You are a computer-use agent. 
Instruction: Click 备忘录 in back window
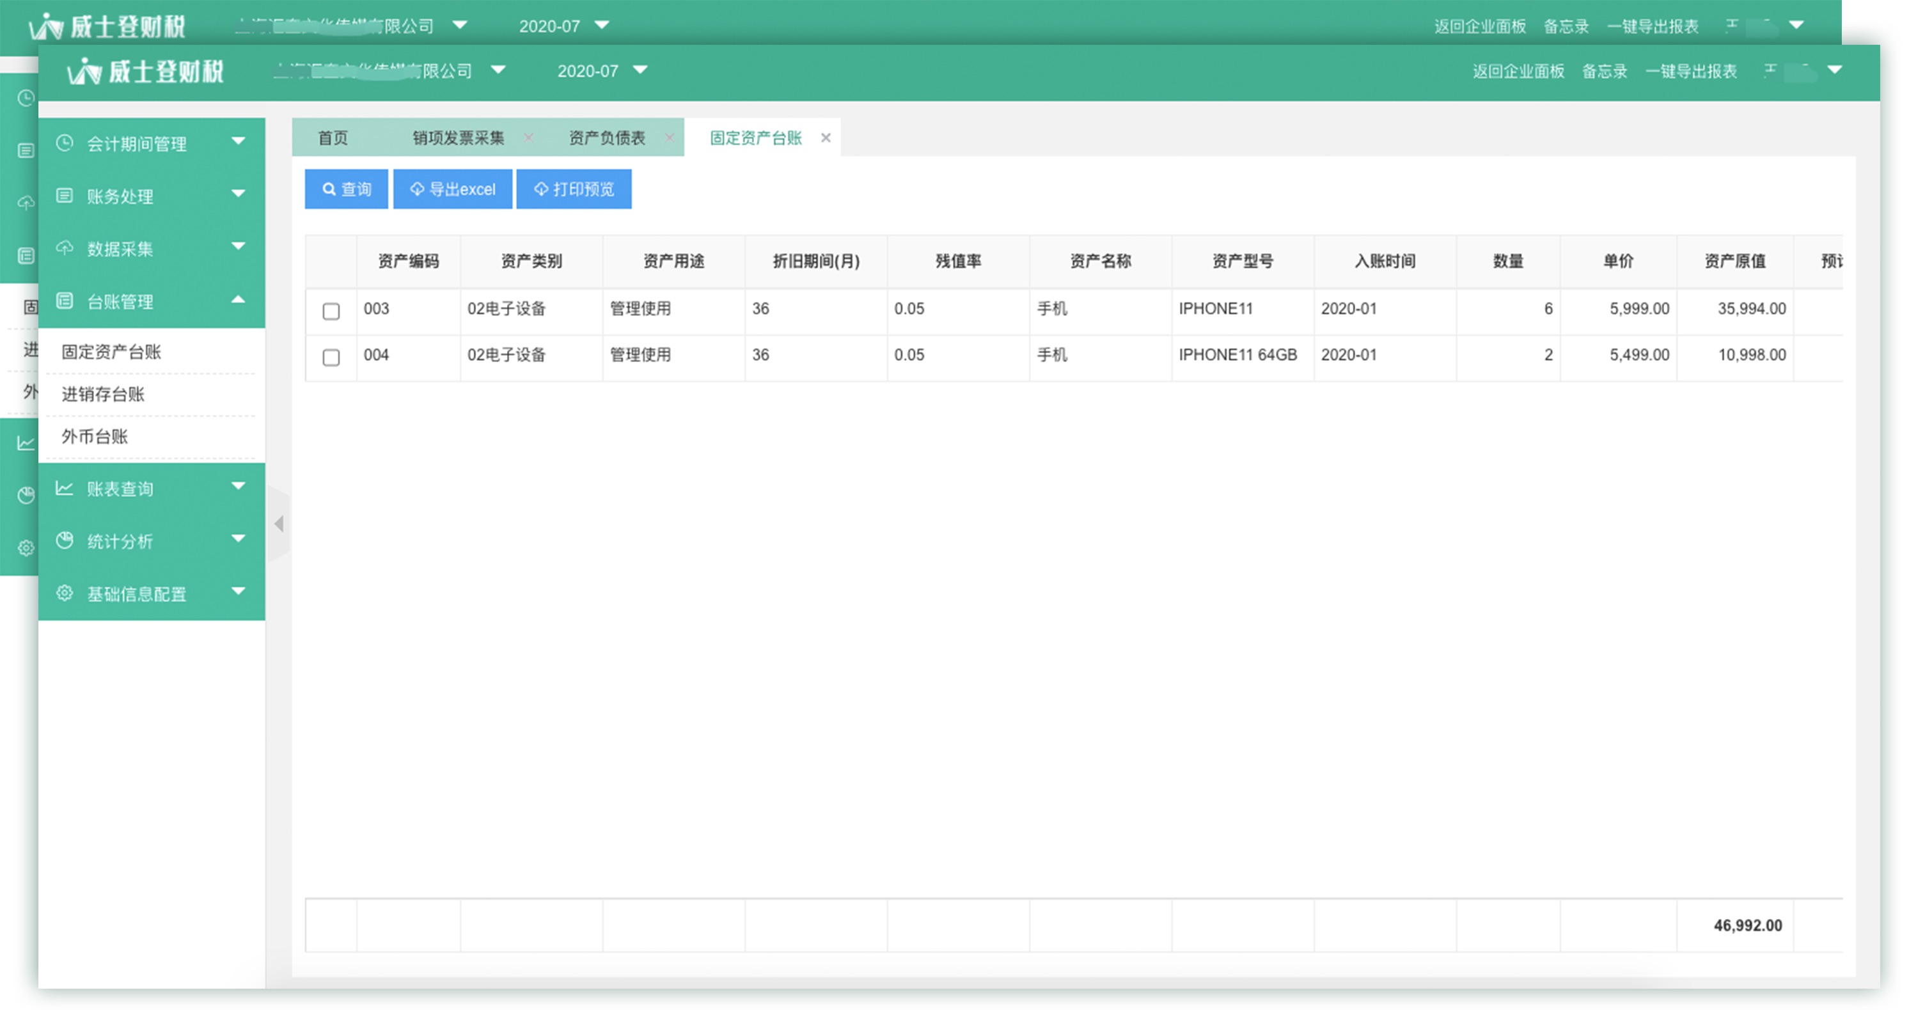1566,26
